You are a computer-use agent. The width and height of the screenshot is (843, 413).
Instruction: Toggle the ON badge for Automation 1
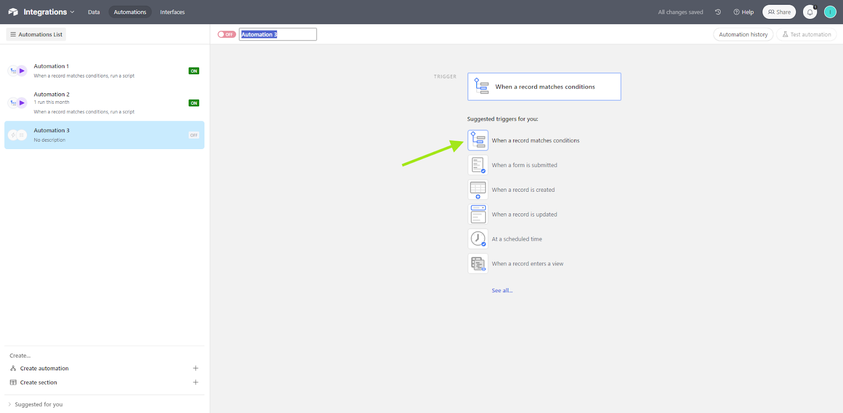(x=194, y=71)
